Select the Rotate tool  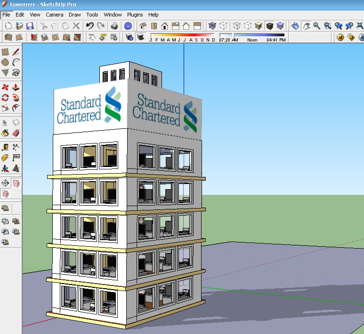coord(5,98)
